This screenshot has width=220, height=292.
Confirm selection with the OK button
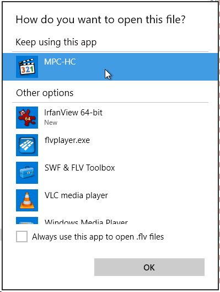pos(149,267)
